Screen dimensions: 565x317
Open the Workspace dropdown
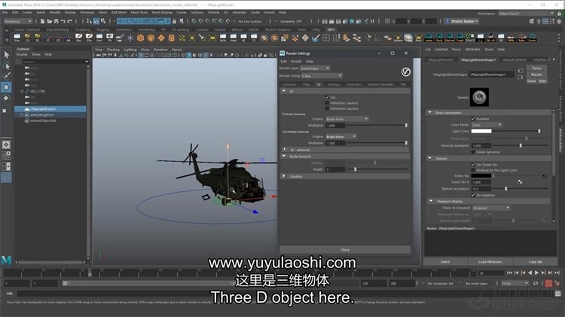(x=527, y=14)
